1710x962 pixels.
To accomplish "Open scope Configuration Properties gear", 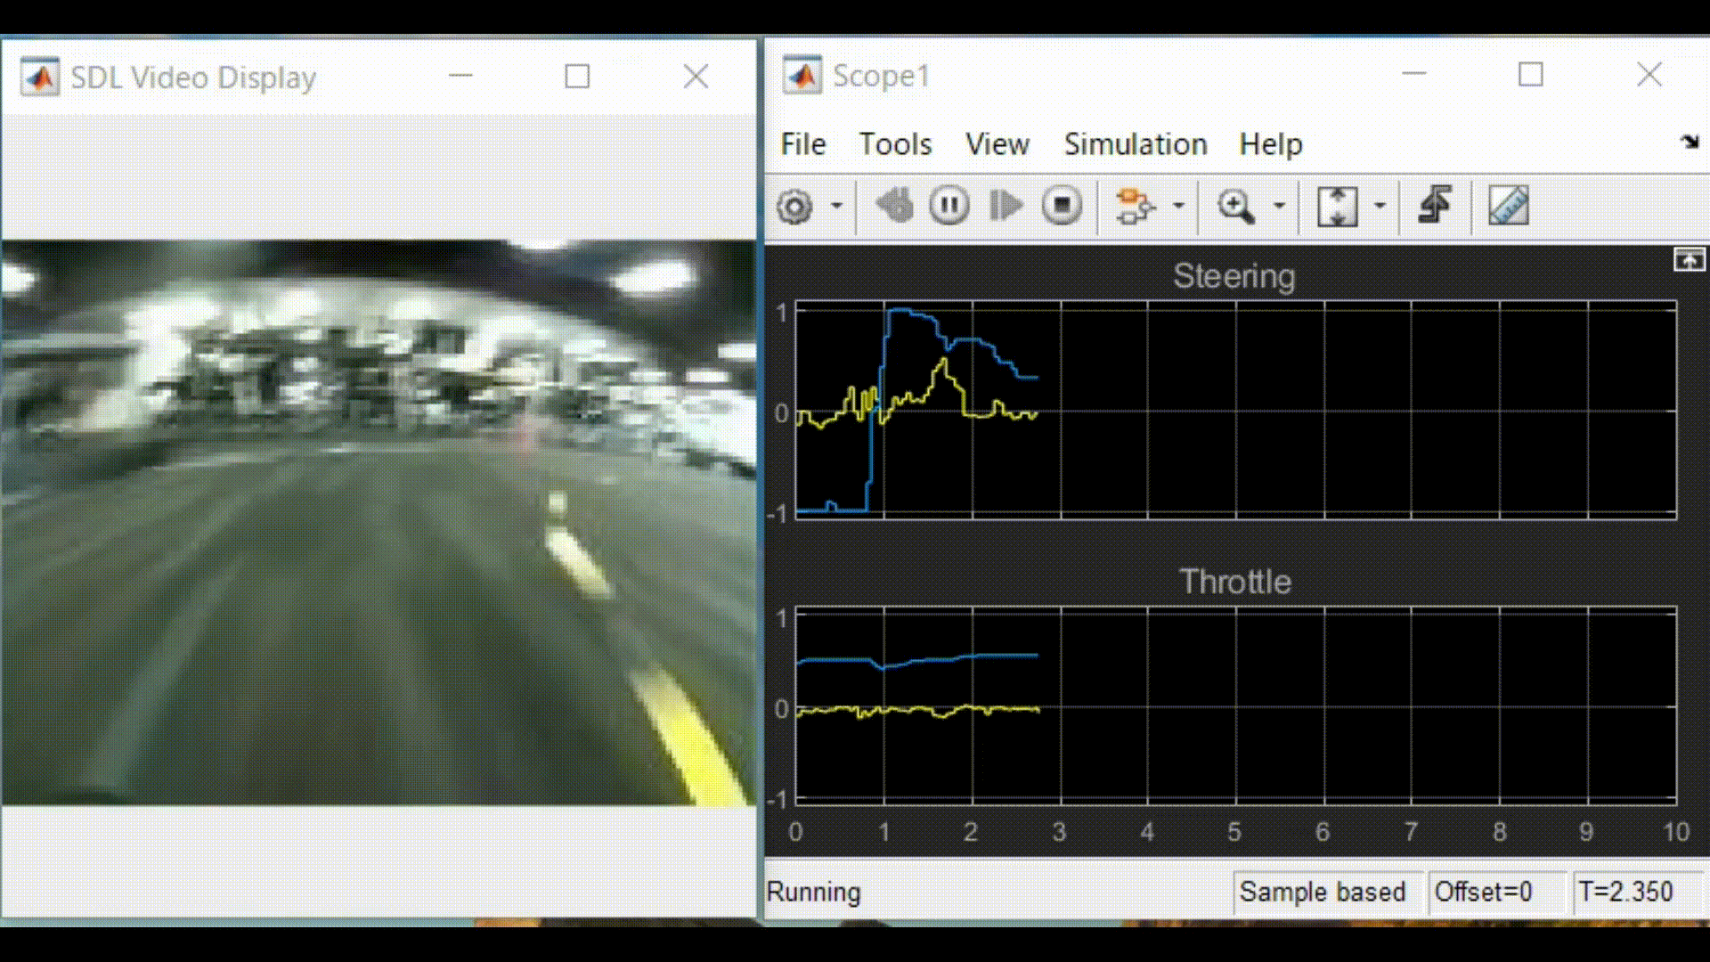I will pos(794,207).
